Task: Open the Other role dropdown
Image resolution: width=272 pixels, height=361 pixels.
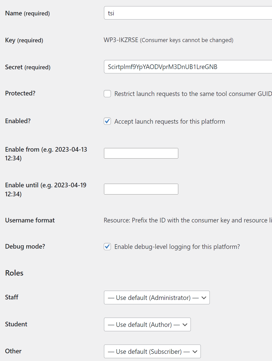Action: [x=152, y=351]
